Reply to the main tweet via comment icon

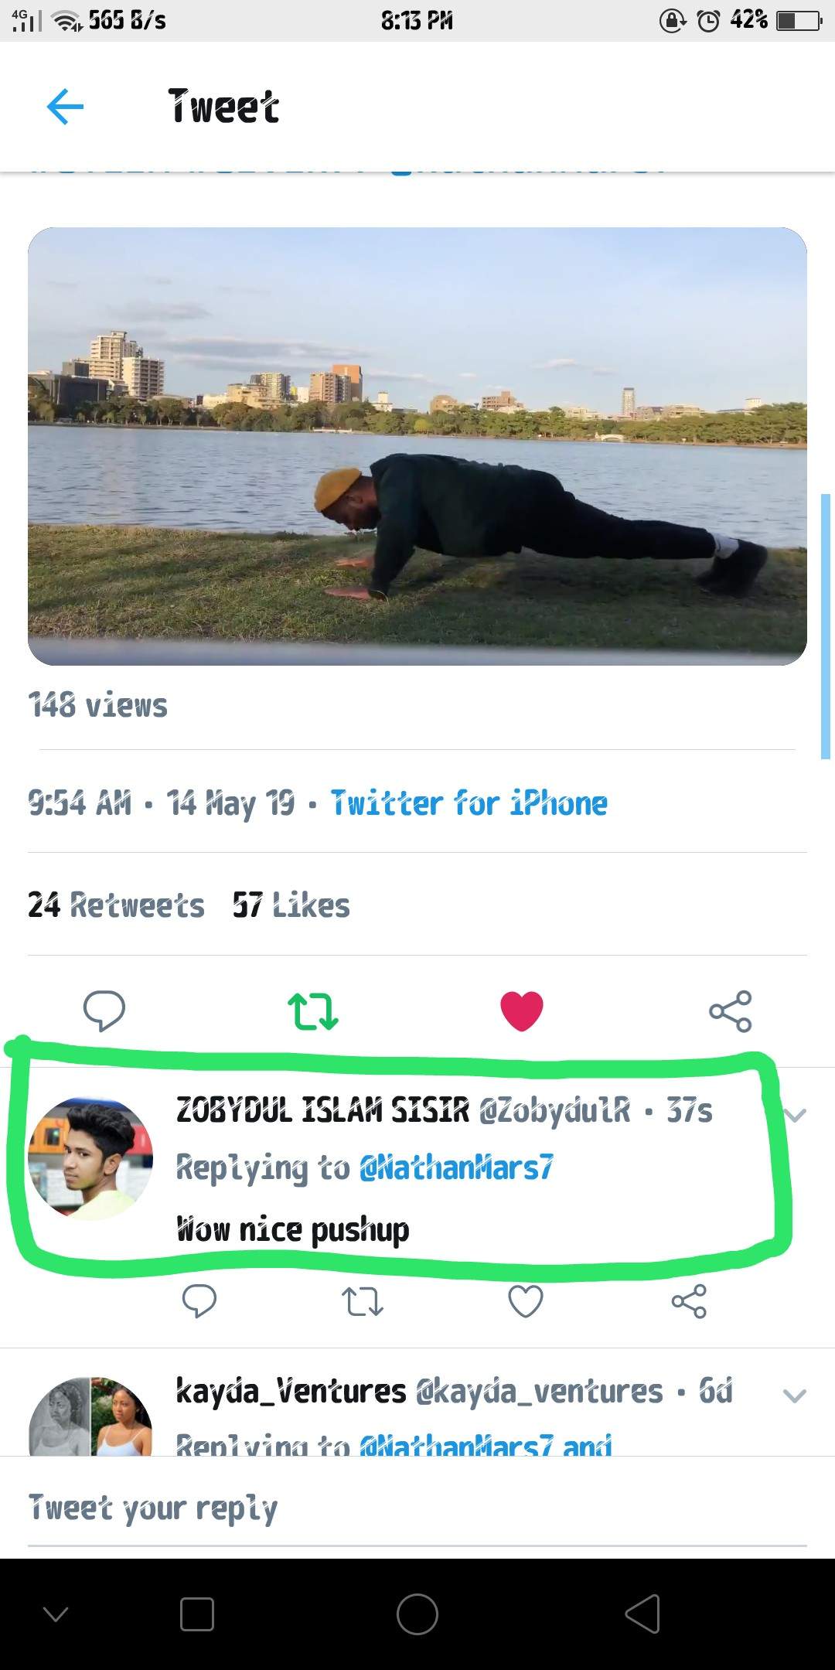point(104,1010)
